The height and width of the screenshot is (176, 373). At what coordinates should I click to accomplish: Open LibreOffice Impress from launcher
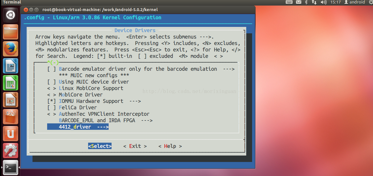(x=11, y=100)
